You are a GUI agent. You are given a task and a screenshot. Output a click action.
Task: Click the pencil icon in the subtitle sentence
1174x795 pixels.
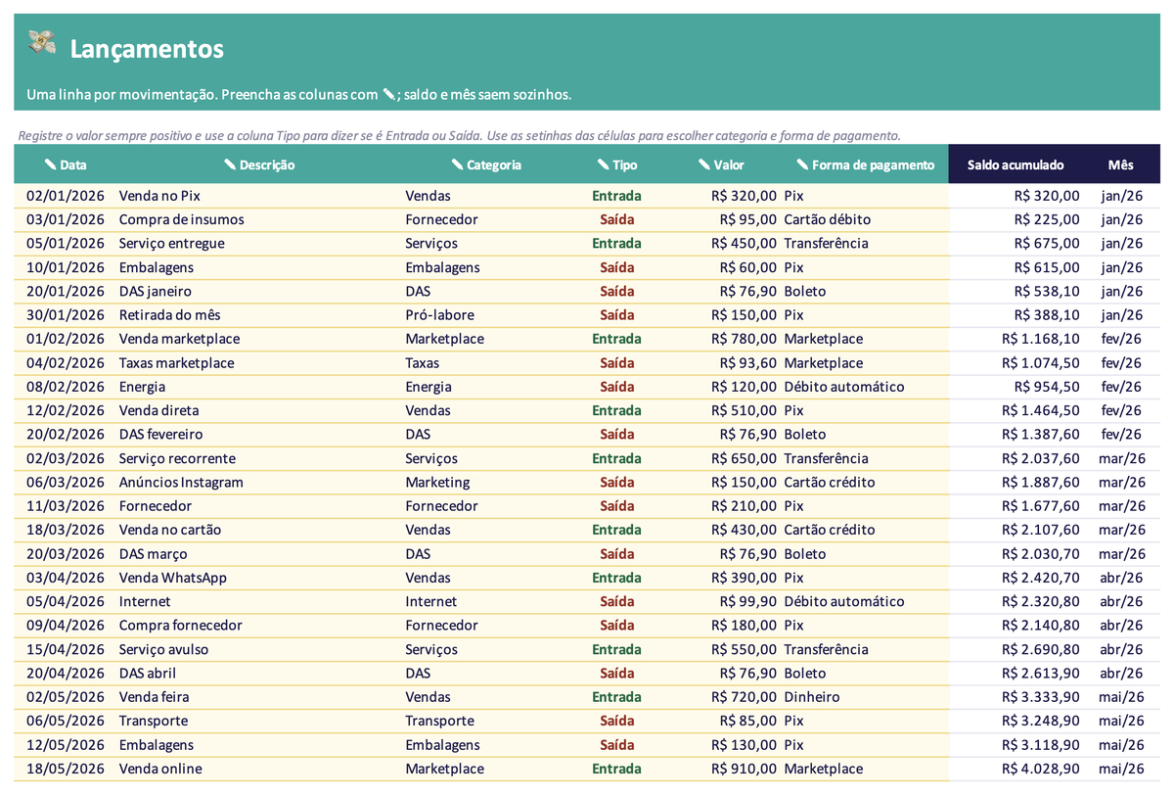[388, 94]
